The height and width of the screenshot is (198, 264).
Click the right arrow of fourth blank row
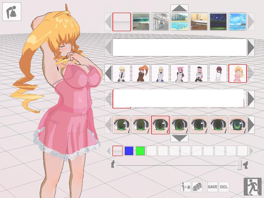pyautogui.click(x=251, y=99)
